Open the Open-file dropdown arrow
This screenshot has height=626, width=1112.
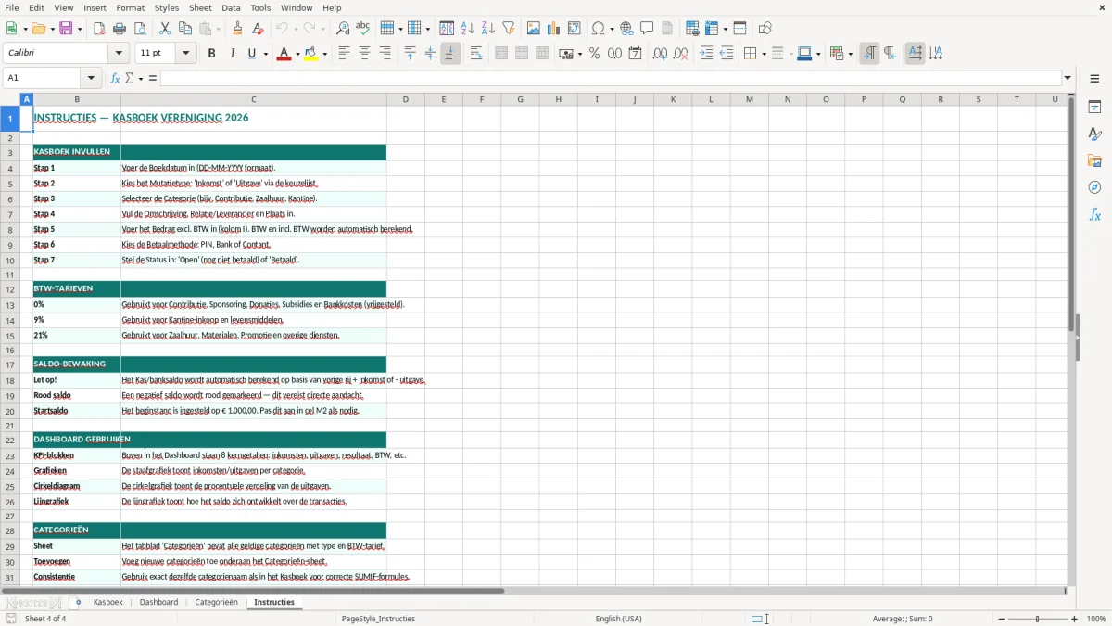50,29
